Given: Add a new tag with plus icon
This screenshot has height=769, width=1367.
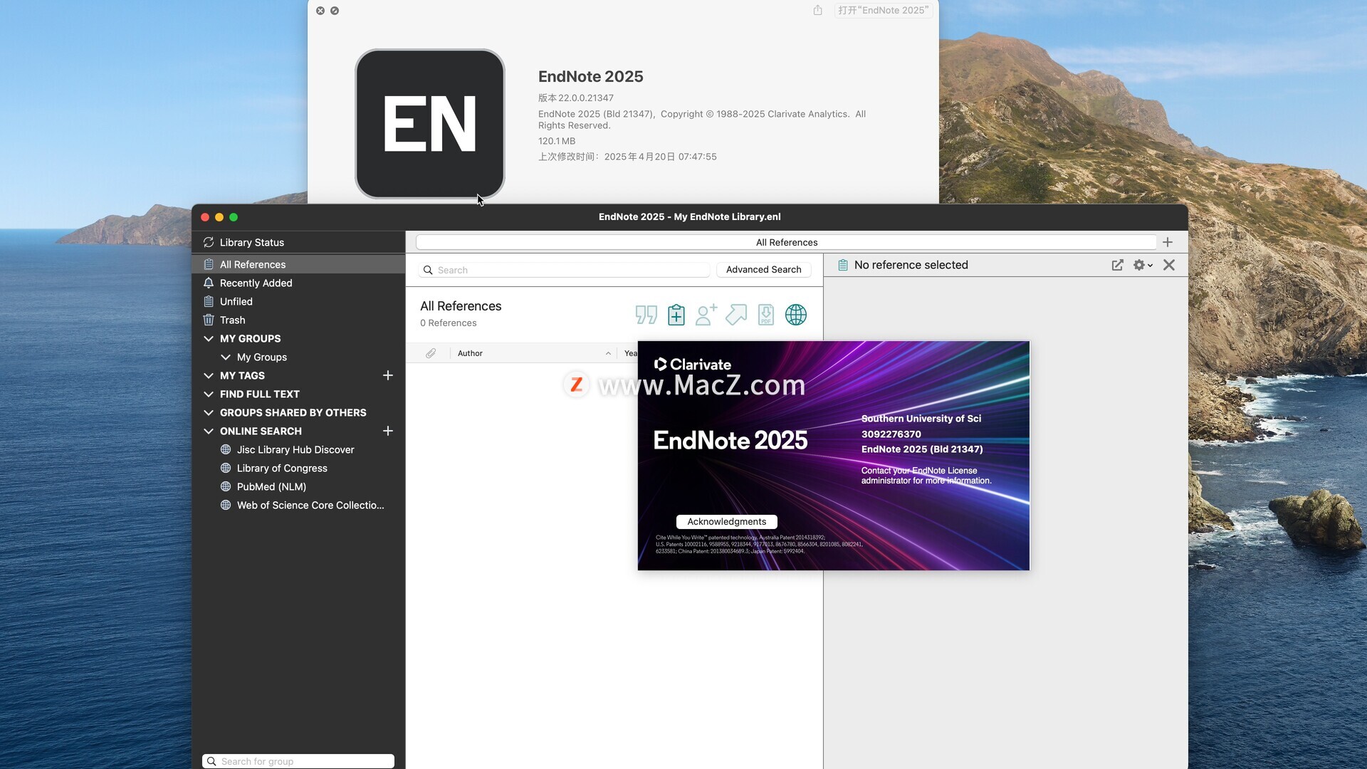Looking at the screenshot, I should click(388, 375).
